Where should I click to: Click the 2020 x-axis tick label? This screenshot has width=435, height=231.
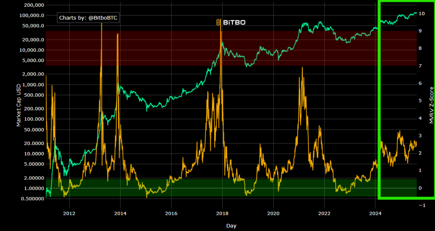[273, 213]
